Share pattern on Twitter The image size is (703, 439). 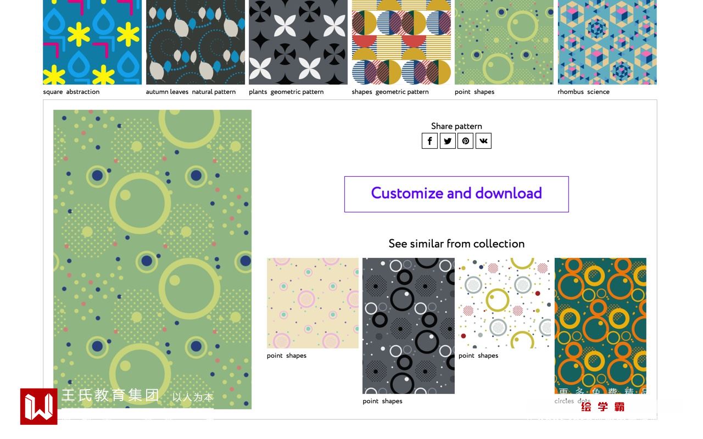(x=448, y=141)
